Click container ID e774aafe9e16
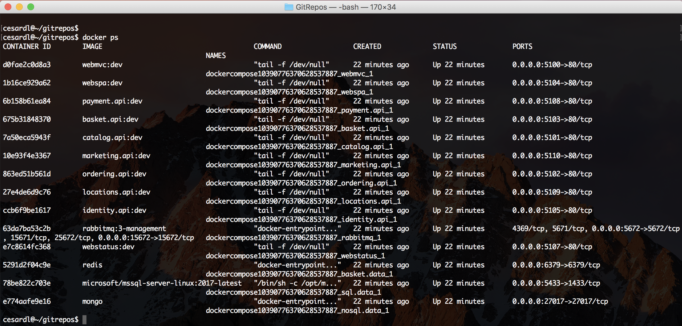Image resolution: width=682 pixels, height=326 pixels. pyautogui.click(x=27, y=301)
